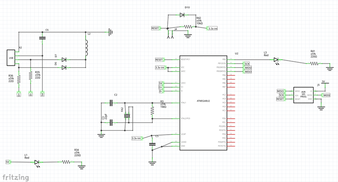Select the C6 capacitor symbol

42,38
